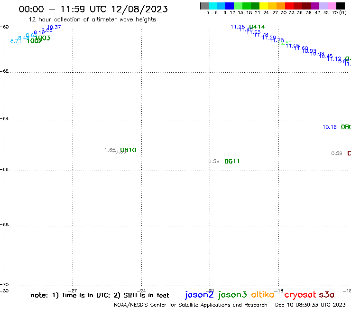This screenshot has width=351, height=309.
Task: Click the blue 'jason2' satellite legend label
Action: (x=199, y=295)
